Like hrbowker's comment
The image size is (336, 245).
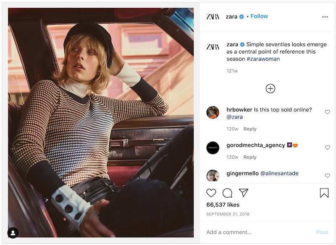(x=328, y=112)
